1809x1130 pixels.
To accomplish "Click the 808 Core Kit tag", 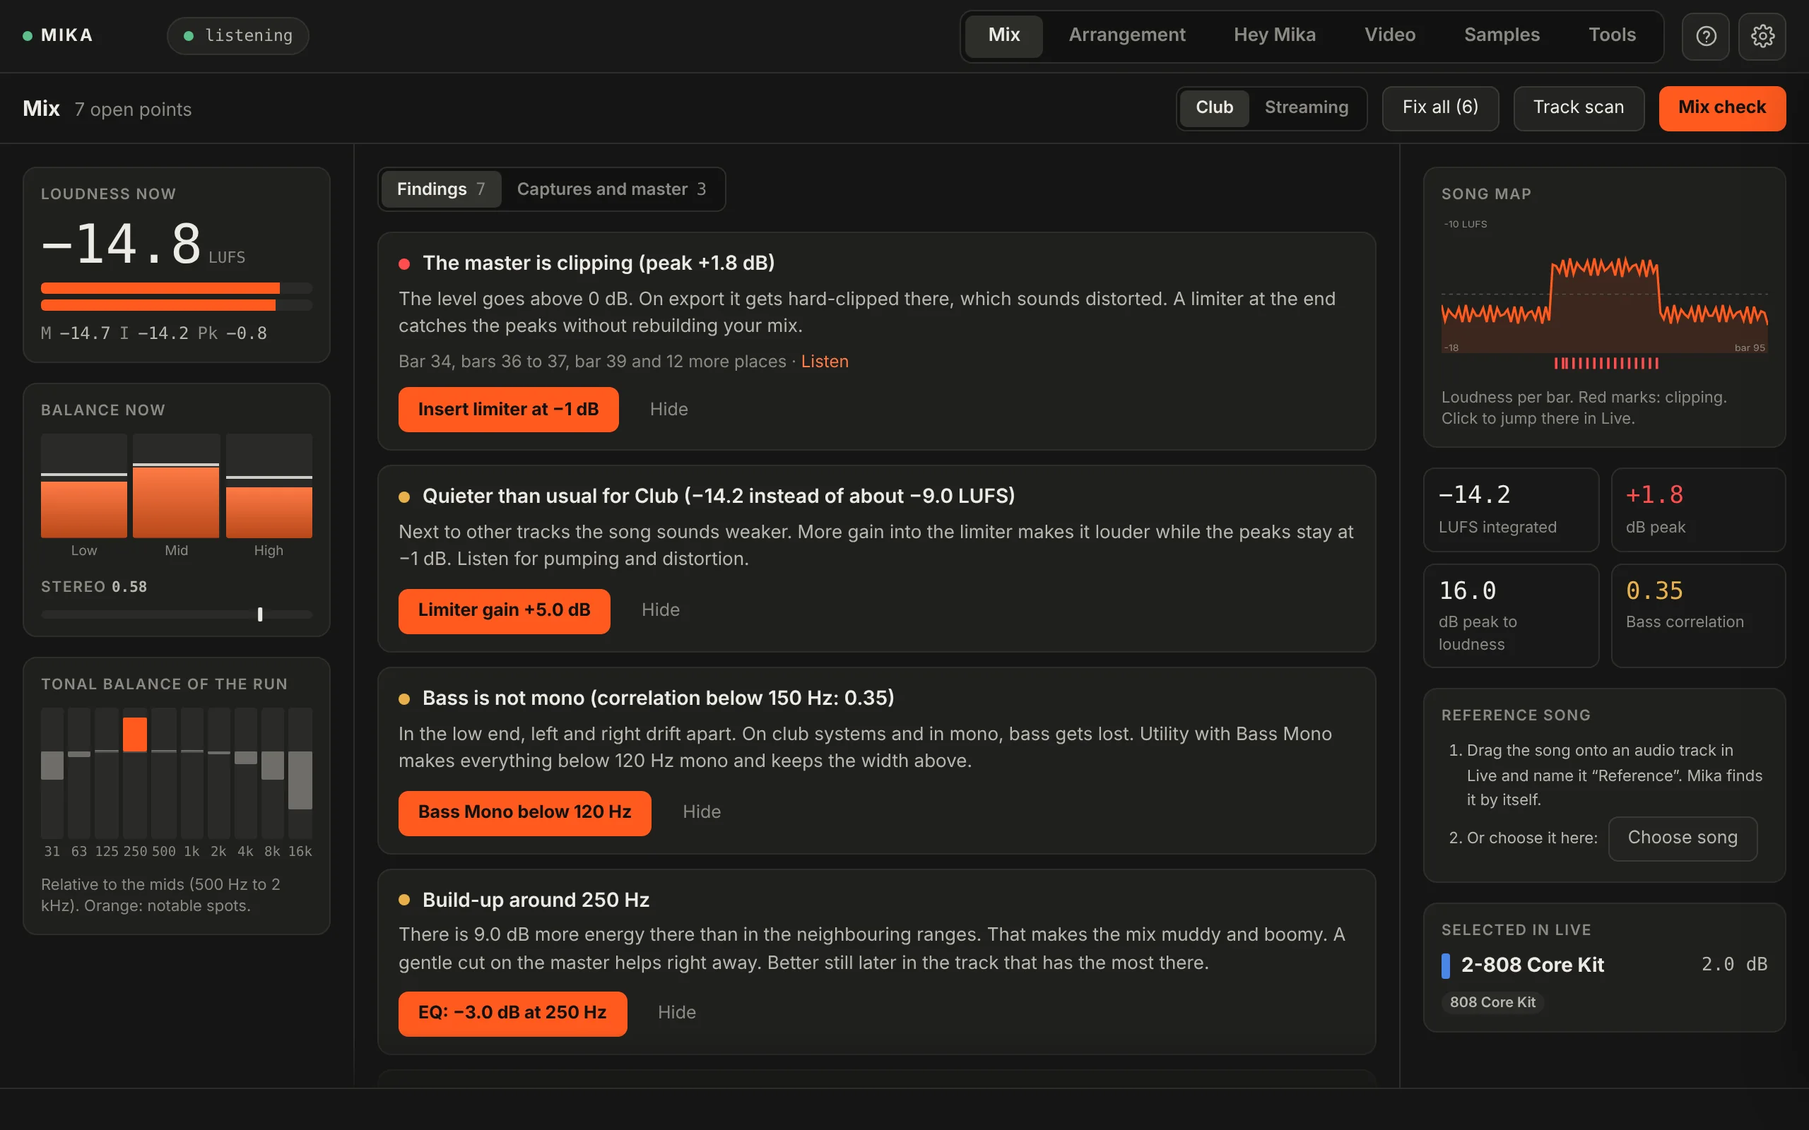I will (x=1492, y=1003).
